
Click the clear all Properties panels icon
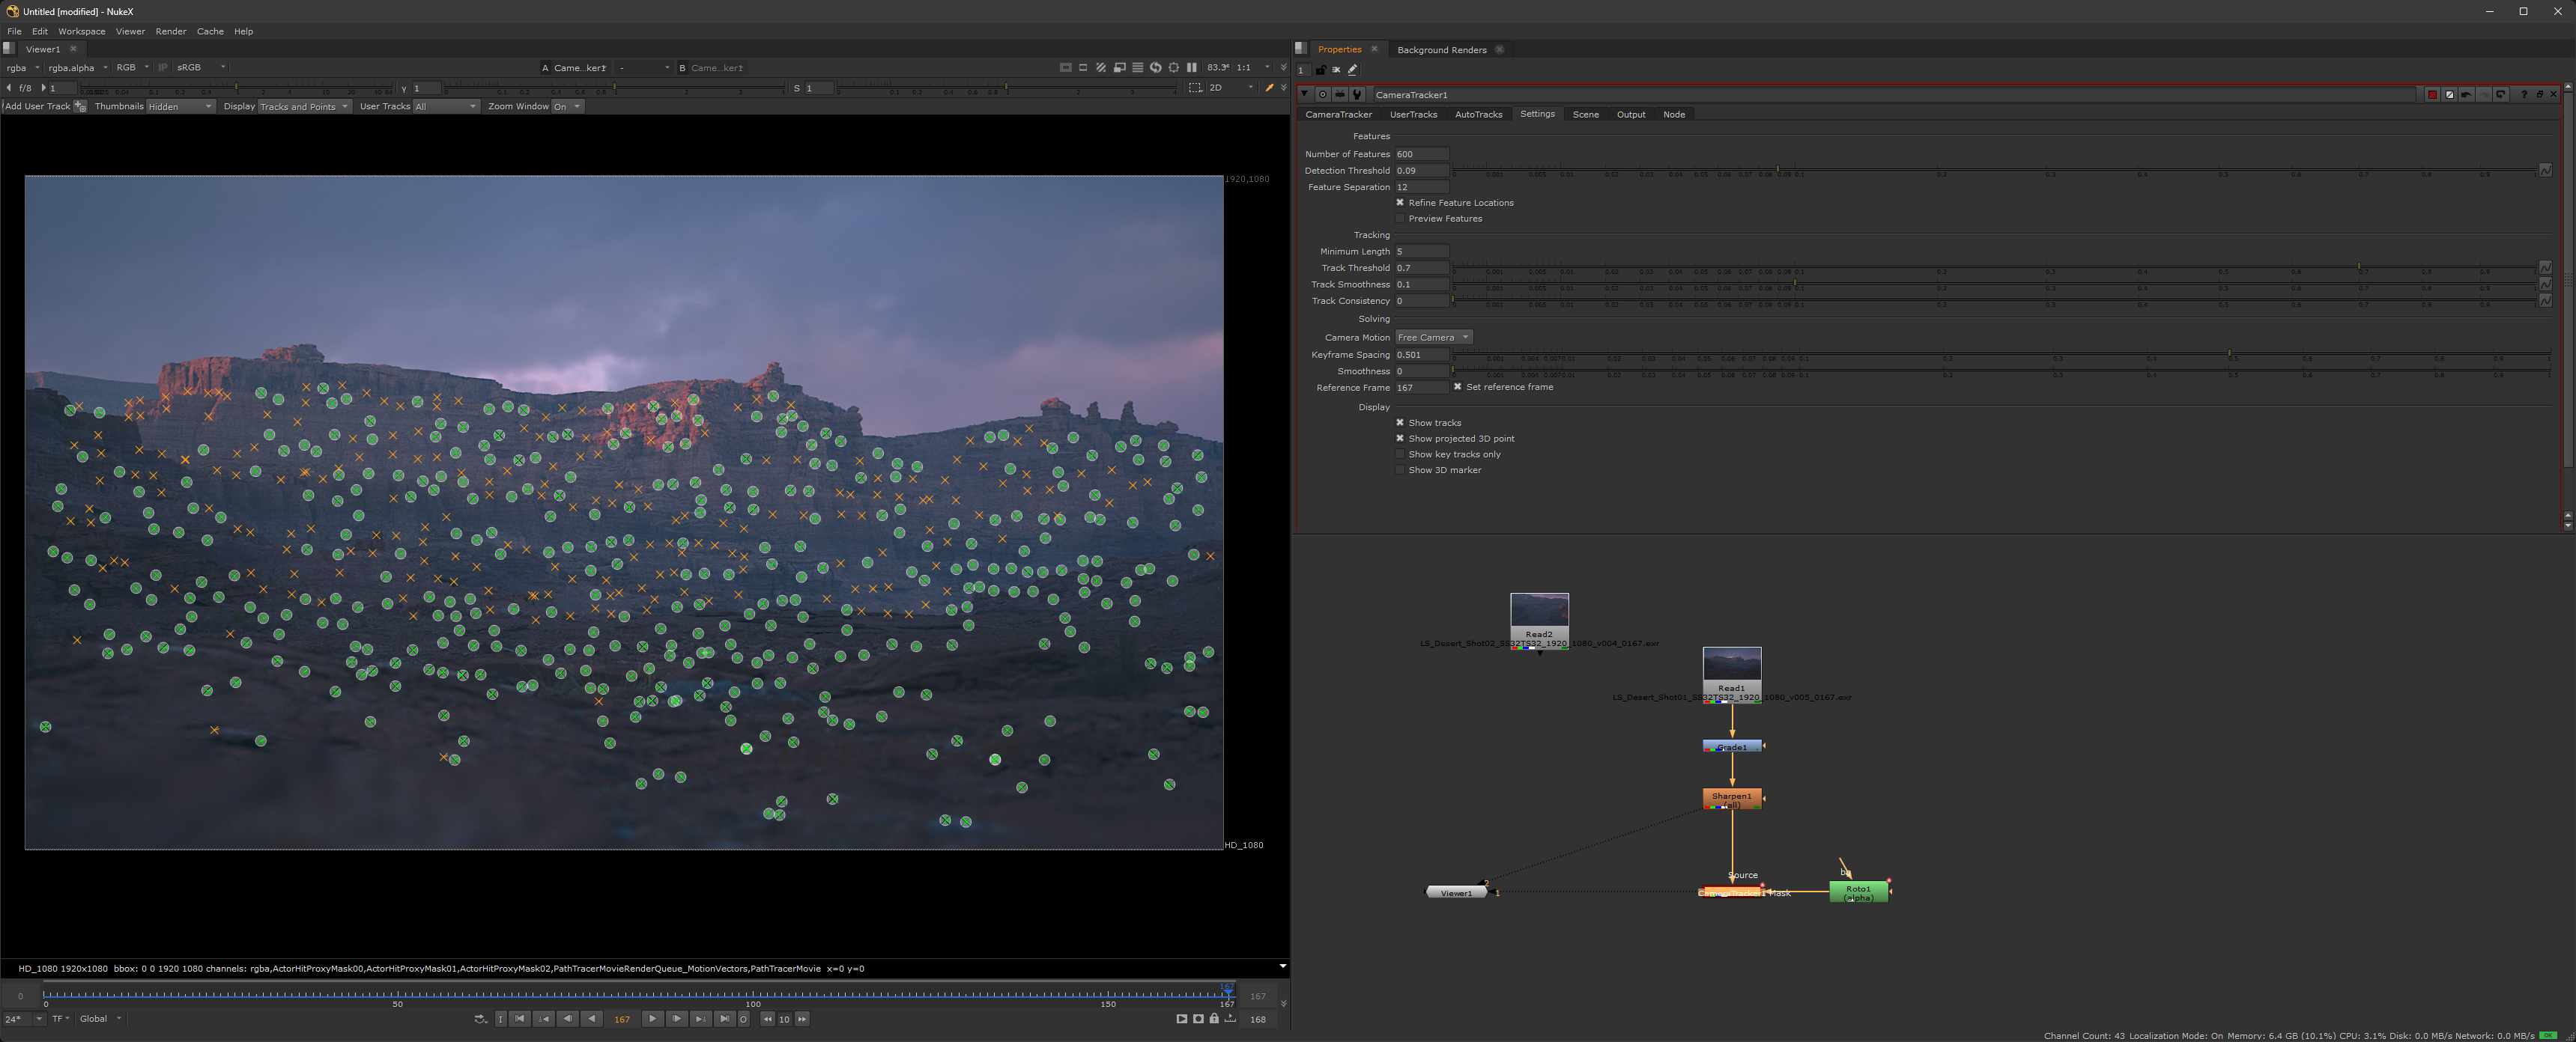tap(1336, 70)
